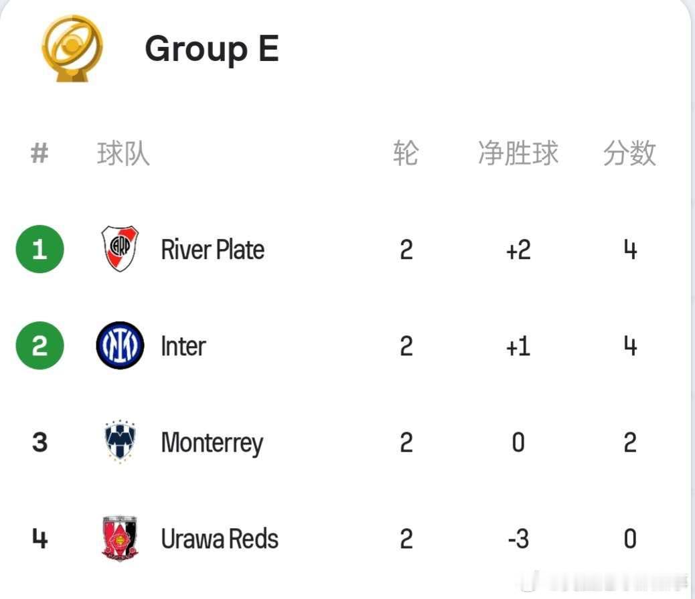Open the Urawa Reds team name

point(220,539)
